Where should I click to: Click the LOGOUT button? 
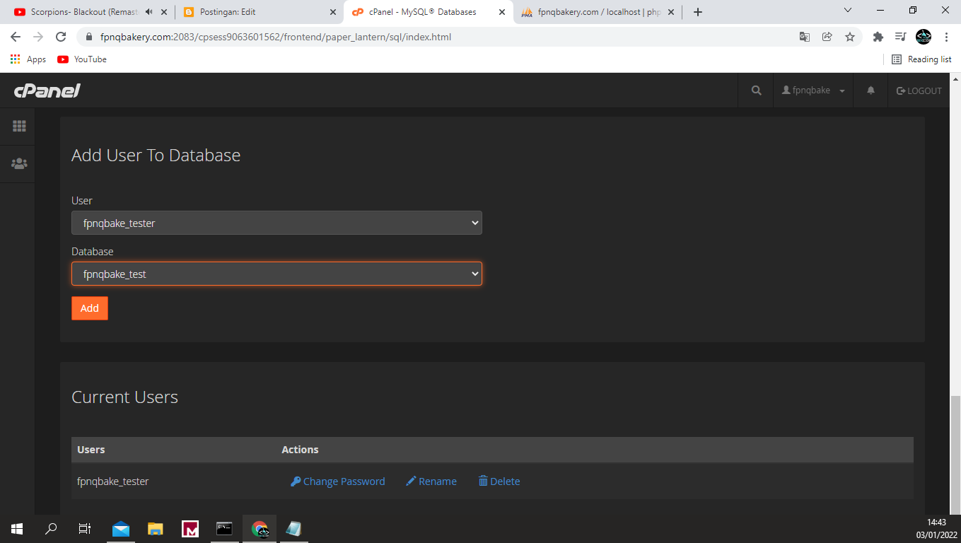pos(919,90)
